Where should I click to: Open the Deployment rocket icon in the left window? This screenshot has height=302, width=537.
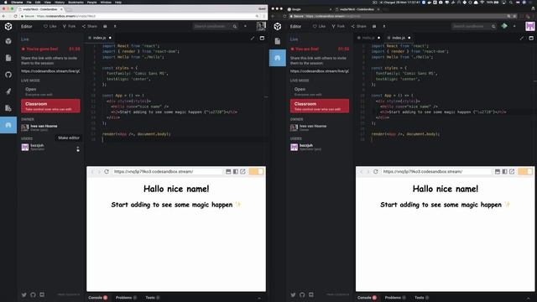pos(8,91)
